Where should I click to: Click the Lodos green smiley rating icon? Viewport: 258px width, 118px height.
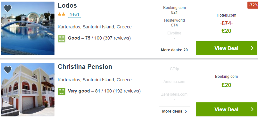(62, 39)
